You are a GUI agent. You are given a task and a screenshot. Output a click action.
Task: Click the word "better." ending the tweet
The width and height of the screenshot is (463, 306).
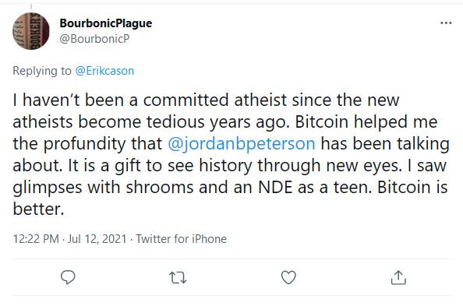pos(38,209)
